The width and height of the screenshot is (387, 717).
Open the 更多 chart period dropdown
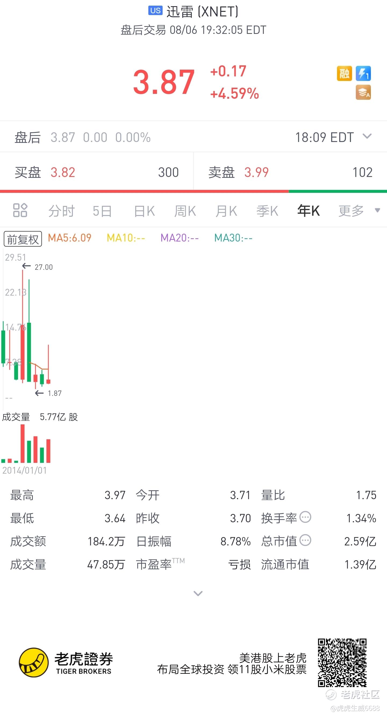pos(359,211)
